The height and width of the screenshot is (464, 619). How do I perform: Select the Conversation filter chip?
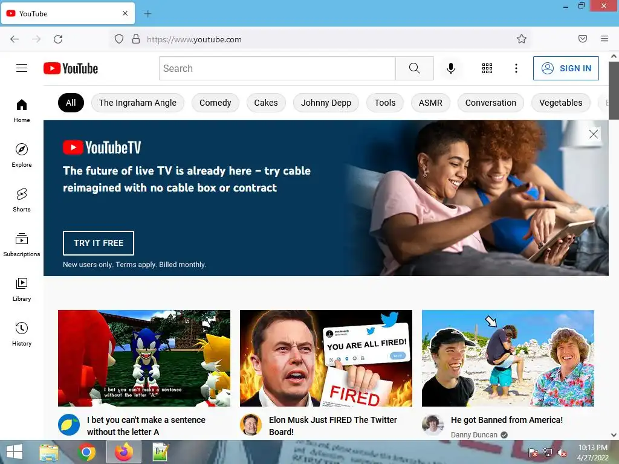491,103
